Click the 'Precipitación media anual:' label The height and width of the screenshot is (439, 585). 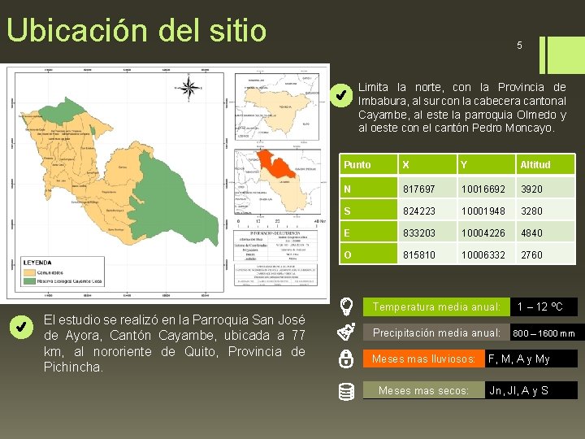point(436,333)
